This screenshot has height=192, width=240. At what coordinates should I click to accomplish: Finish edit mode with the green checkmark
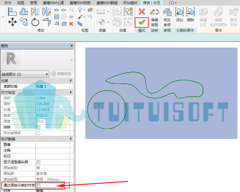[142, 22]
